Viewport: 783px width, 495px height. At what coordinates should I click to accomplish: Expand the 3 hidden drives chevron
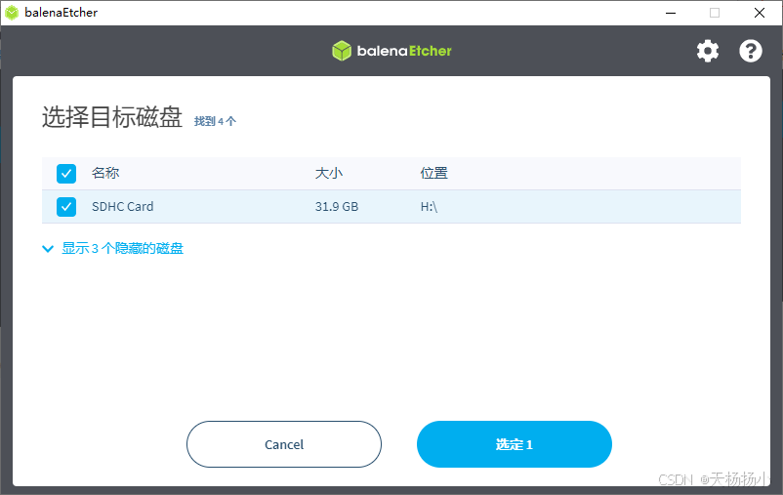(48, 249)
